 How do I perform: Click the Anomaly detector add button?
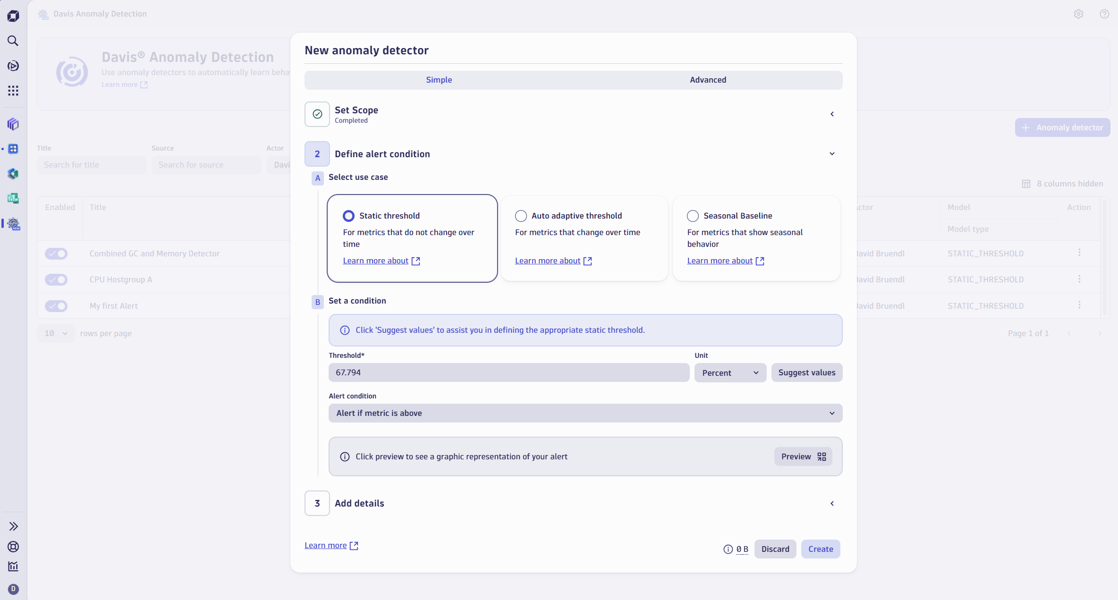(1062, 128)
